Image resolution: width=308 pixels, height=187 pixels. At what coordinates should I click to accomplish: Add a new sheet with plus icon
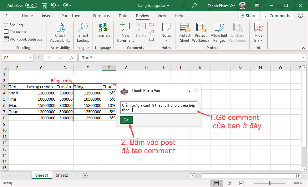click(85, 175)
